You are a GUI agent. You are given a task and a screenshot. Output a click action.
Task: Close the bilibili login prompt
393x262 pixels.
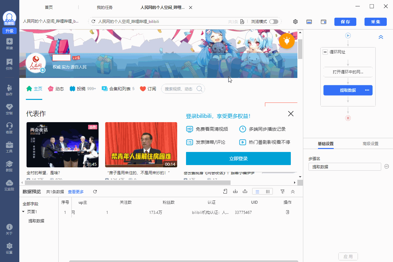tap(290, 114)
